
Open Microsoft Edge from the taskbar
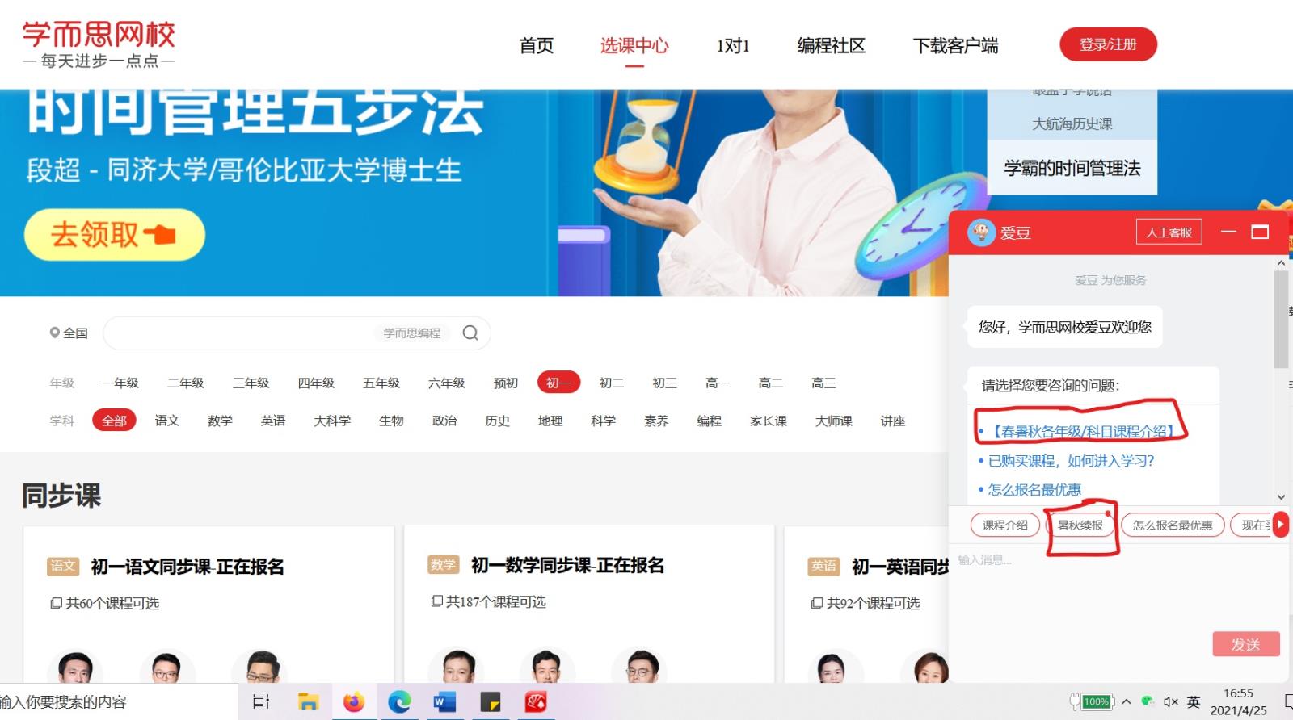(x=399, y=701)
